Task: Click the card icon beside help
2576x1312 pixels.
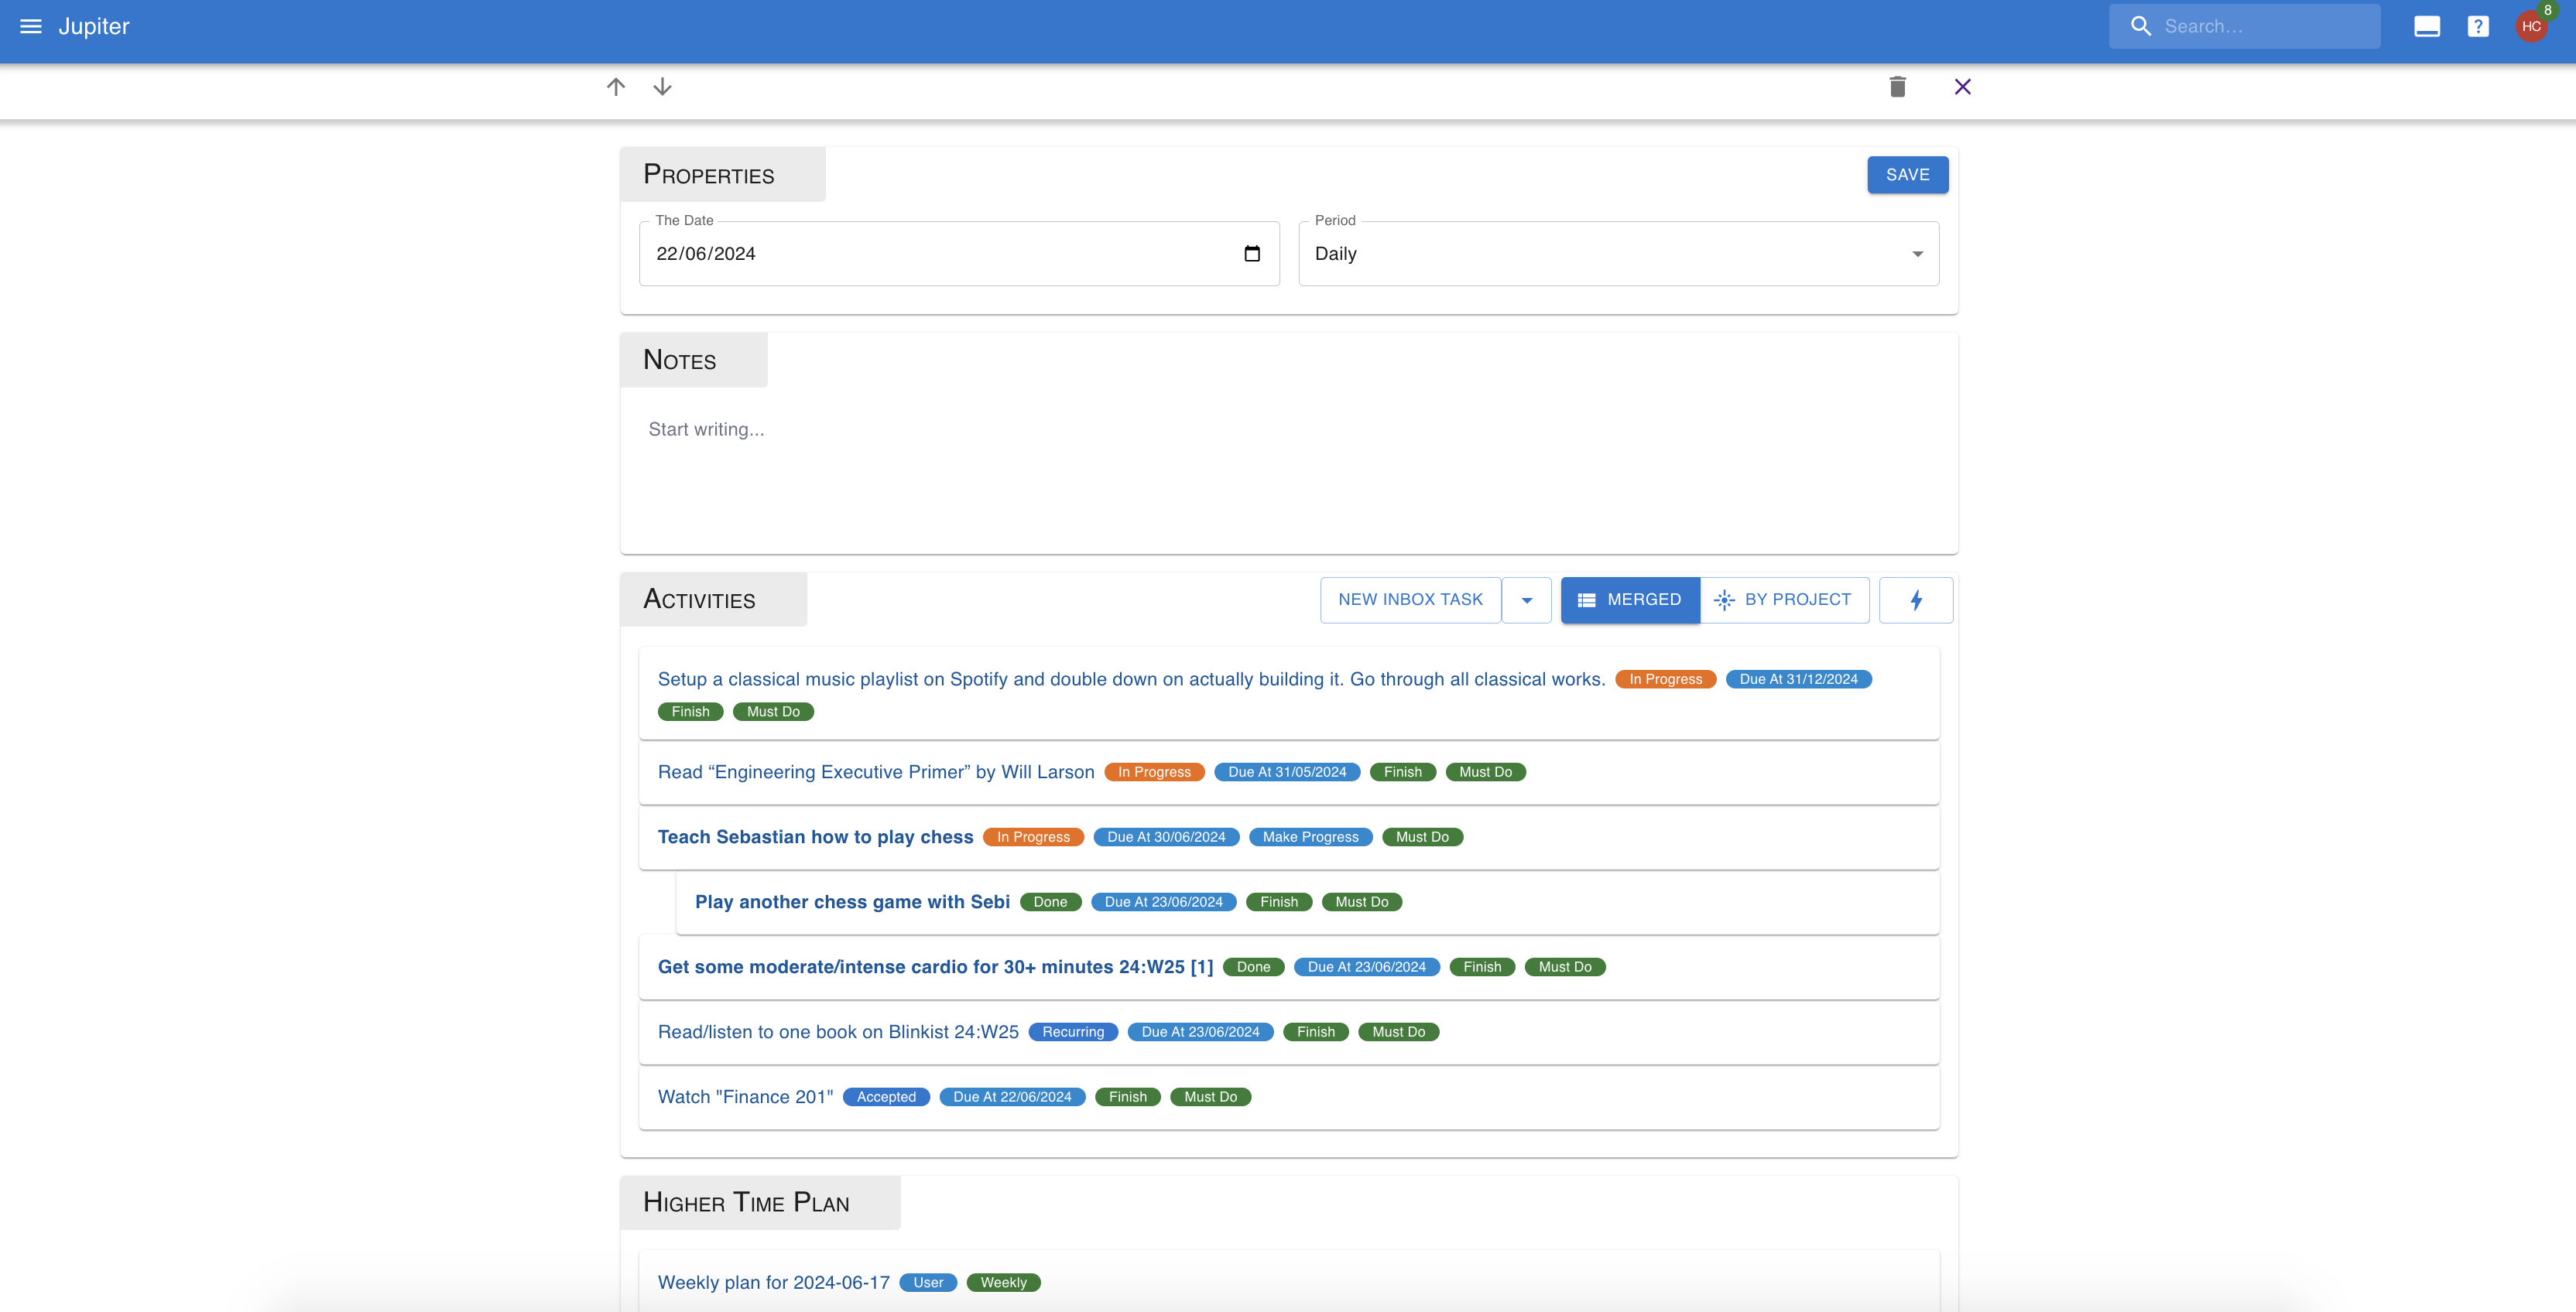Action: [x=2426, y=27]
